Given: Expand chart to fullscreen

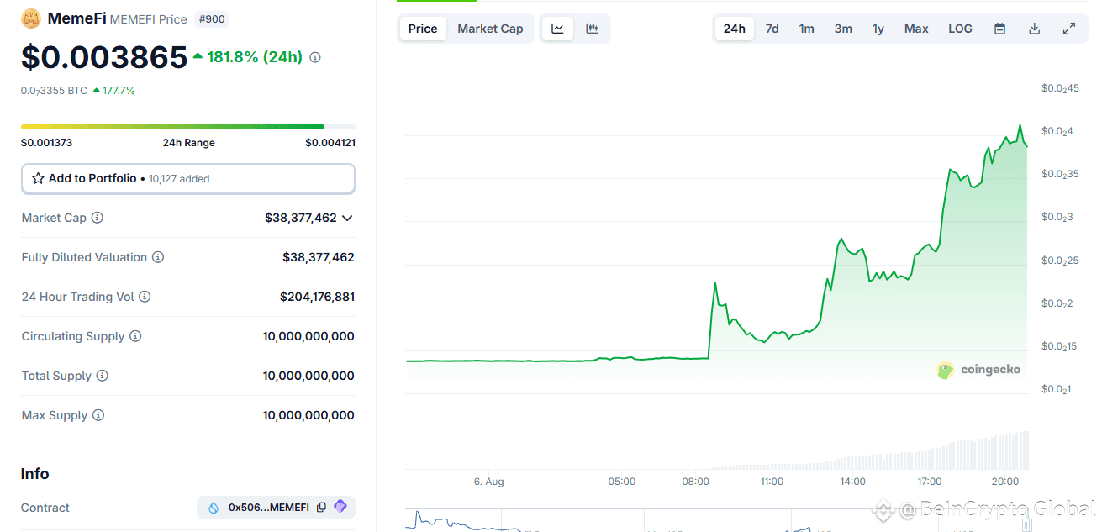Looking at the screenshot, I should point(1069,29).
